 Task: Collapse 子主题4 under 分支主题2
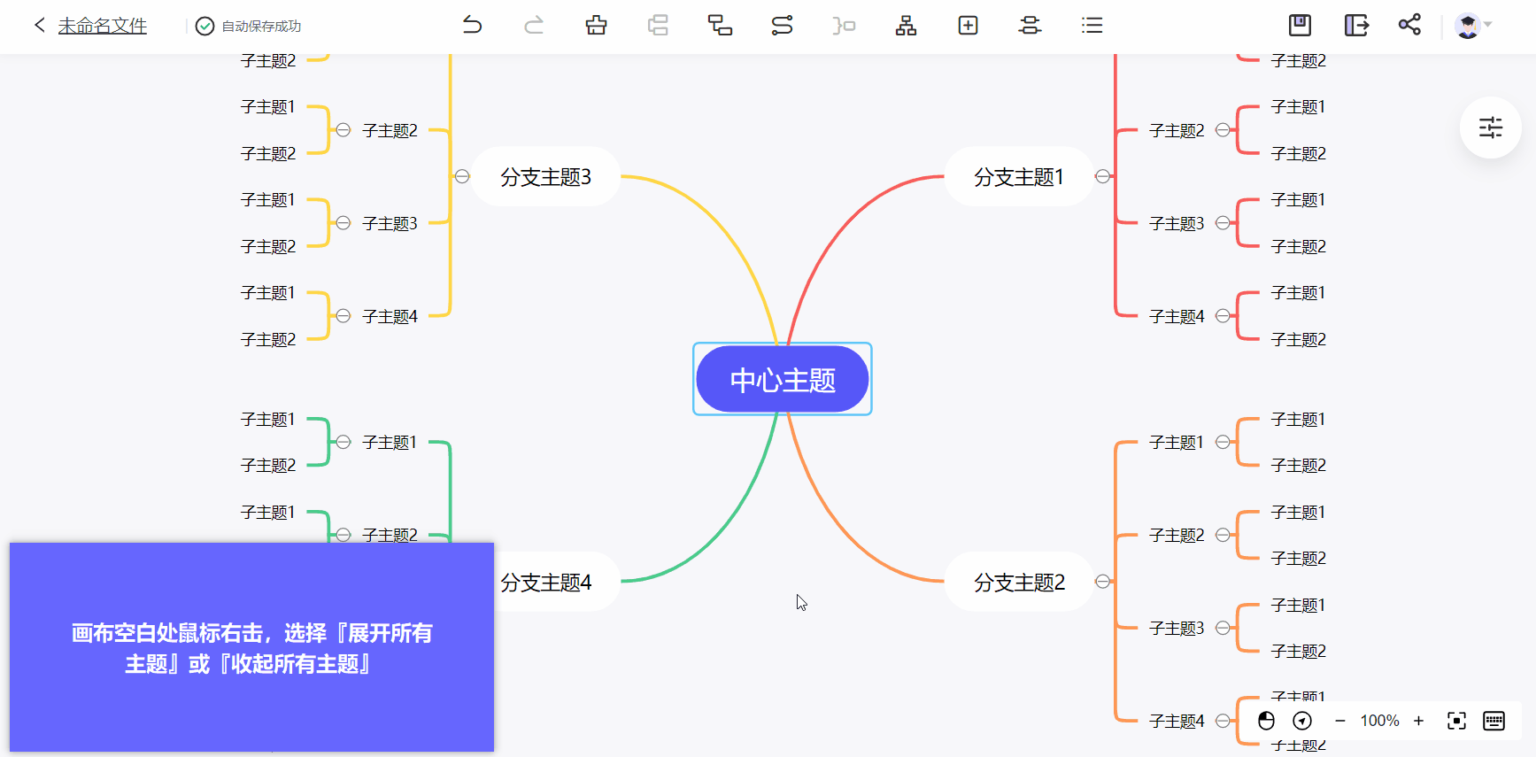pyautogui.click(x=1223, y=721)
